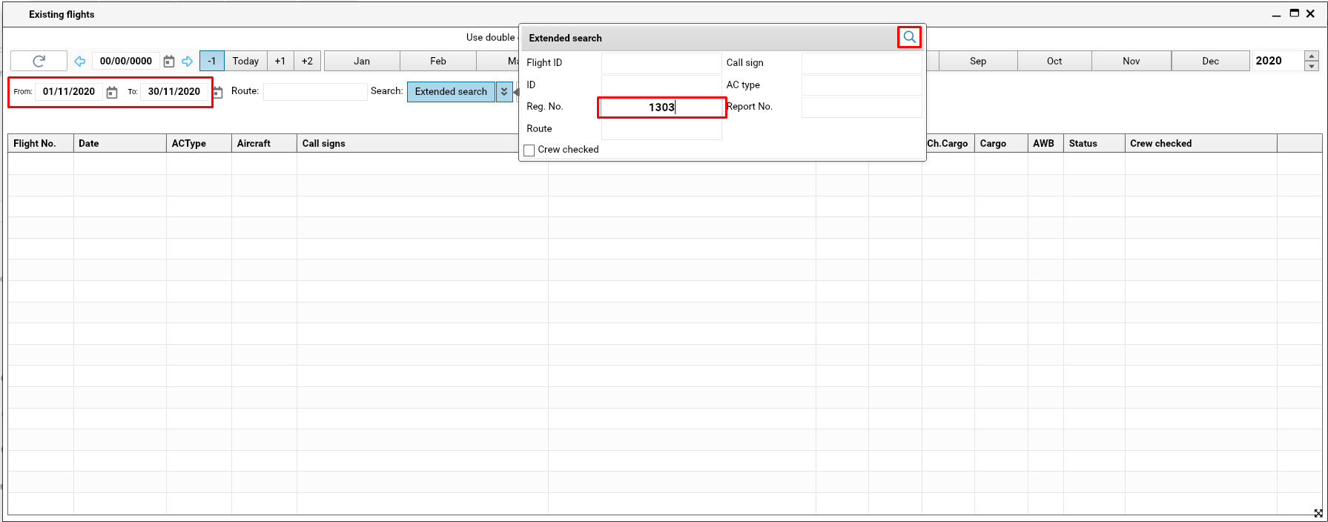The height and width of the screenshot is (522, 1328).
Task: Select the Jan month tab
Action: click(362, 61)
